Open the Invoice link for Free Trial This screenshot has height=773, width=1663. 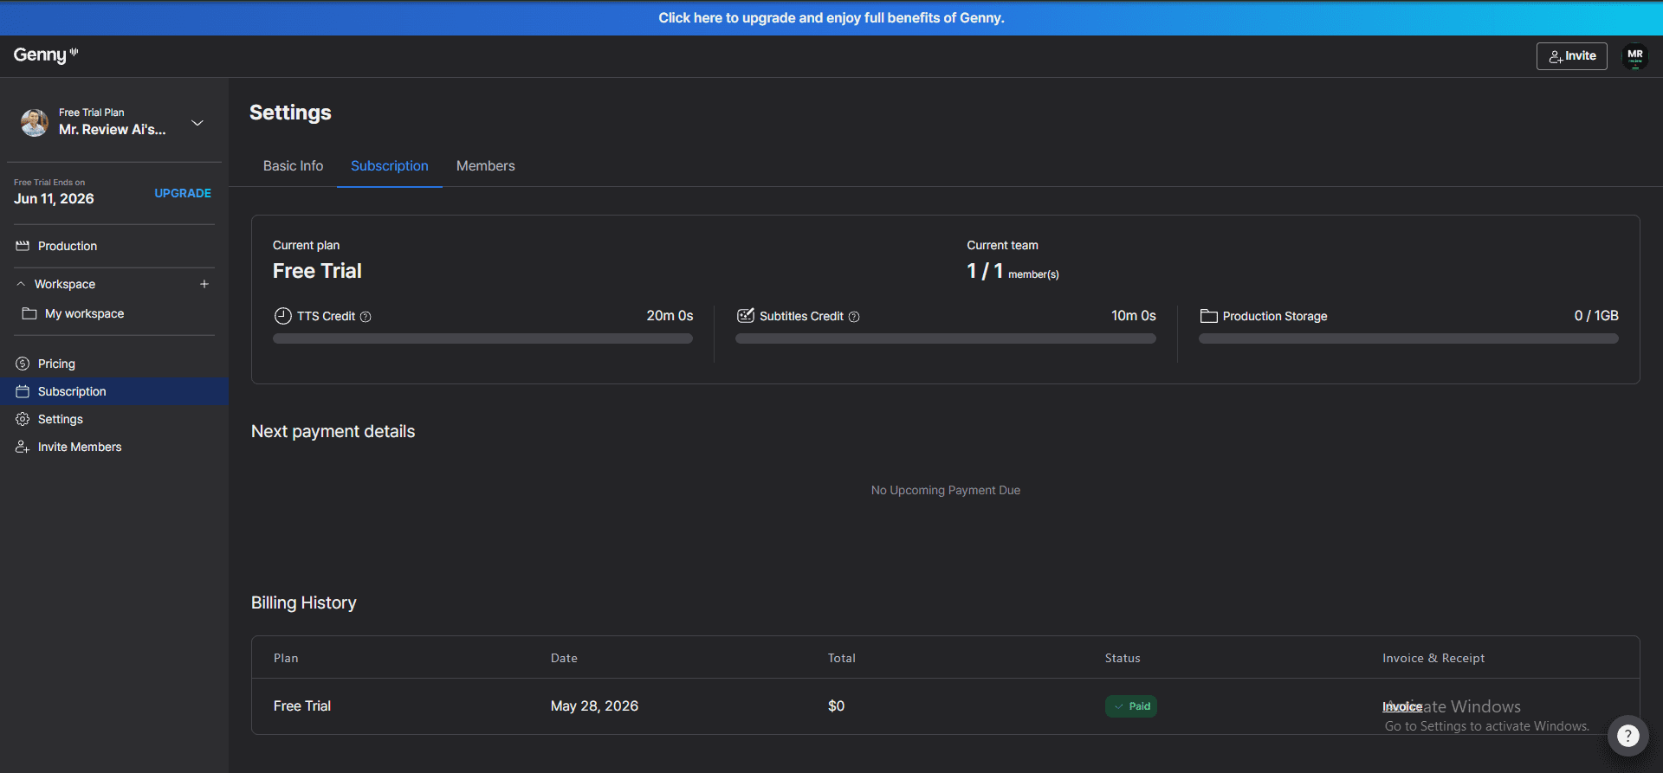pyautogui.click(x=1401, y=706)
